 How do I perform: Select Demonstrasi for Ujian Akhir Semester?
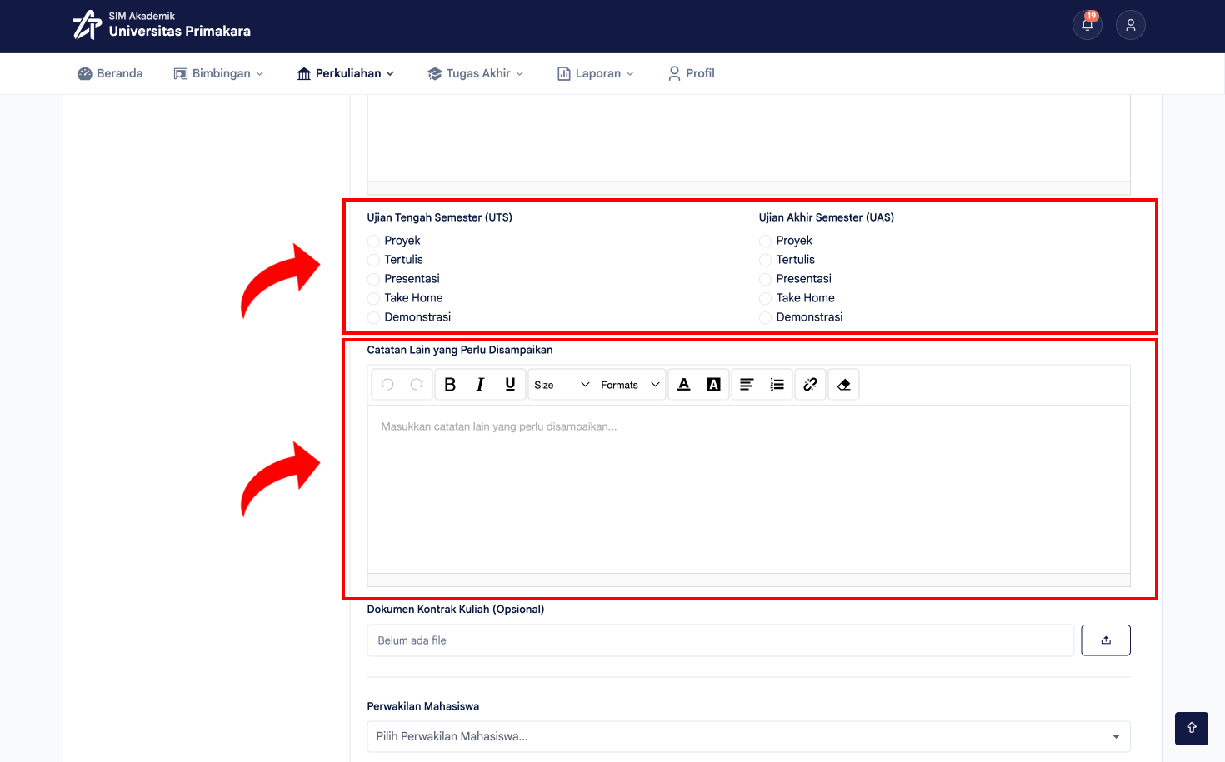(765, 317)
